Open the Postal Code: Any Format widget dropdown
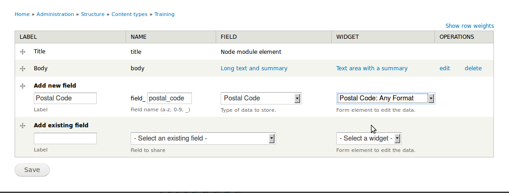 (386, 98)
